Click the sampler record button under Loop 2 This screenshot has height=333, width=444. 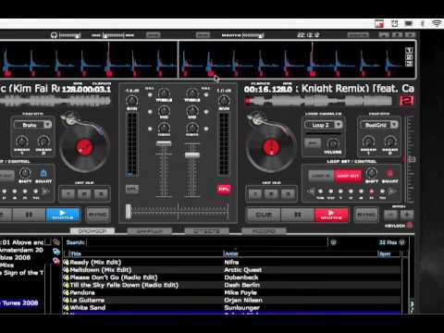point(313,143)
